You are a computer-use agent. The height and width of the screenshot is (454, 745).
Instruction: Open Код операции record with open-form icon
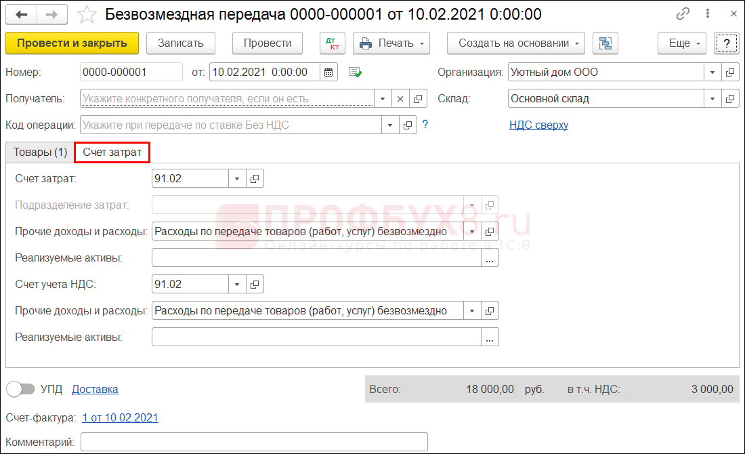(x=408, y=125)
